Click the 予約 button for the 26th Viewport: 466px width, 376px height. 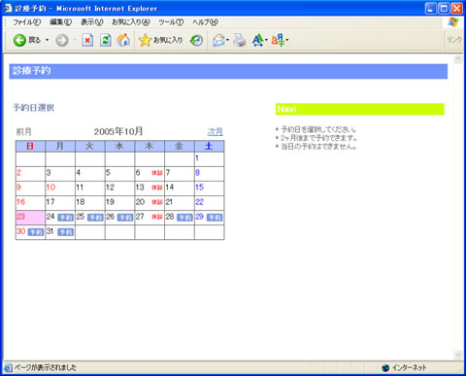pos(125,218)
